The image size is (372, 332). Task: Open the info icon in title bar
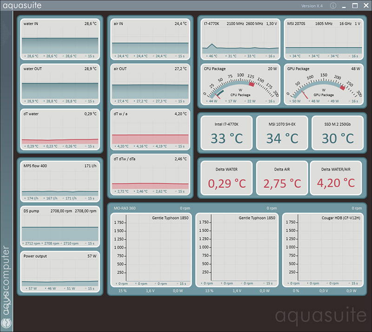coord(333,6)
